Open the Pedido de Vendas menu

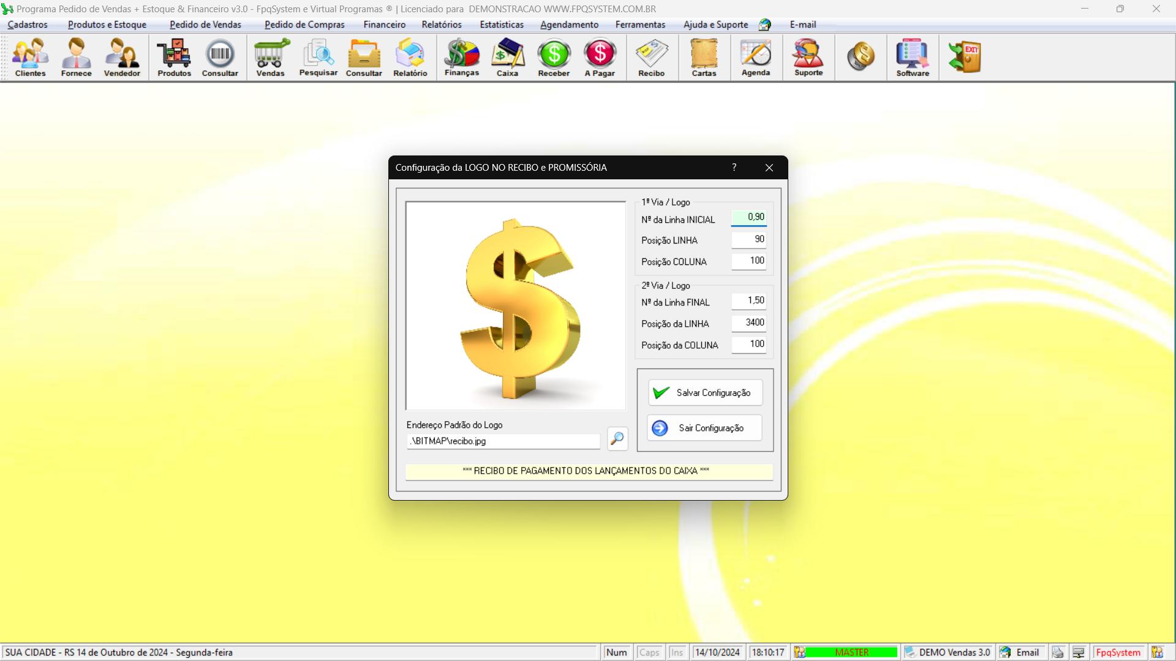tap(205, 24)
